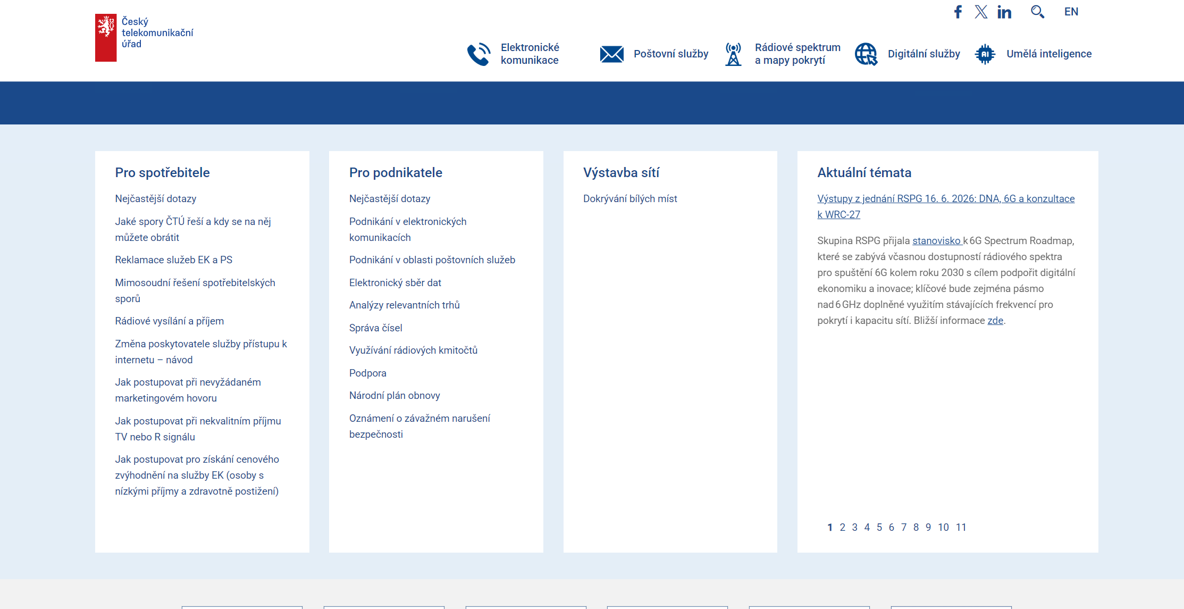Open the X (Twitter) profile icon
This screenshot has height=609, width=1184.
(x=981, y=12)
